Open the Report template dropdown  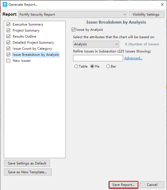[x=73, y=15]
